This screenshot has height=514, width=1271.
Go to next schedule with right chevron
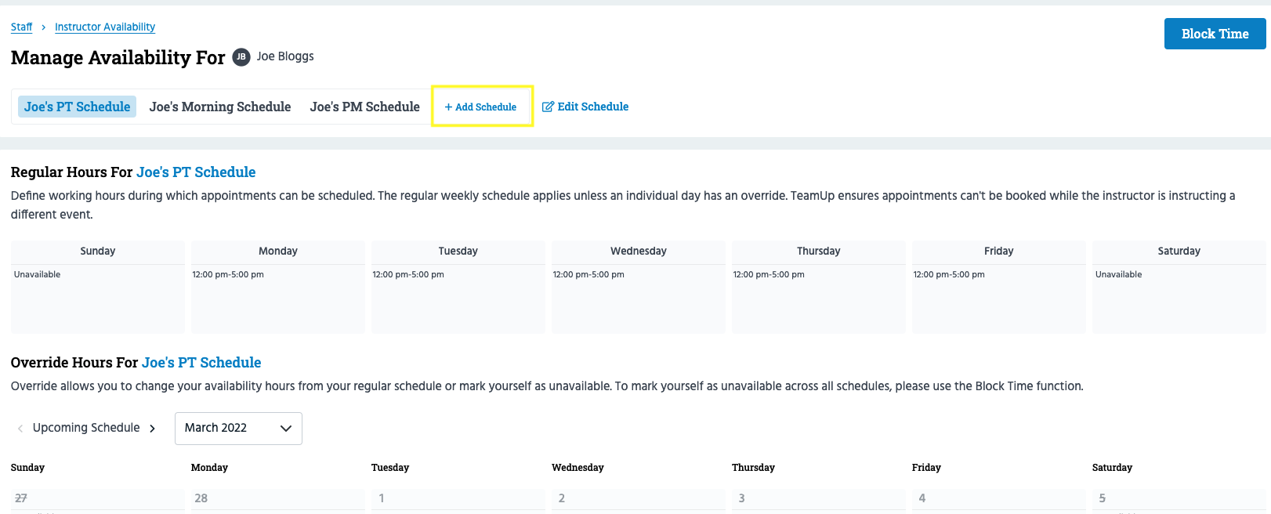(x=153, y=429)
